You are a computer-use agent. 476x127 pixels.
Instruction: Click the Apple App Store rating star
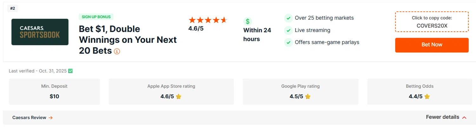tap(179, 97)
